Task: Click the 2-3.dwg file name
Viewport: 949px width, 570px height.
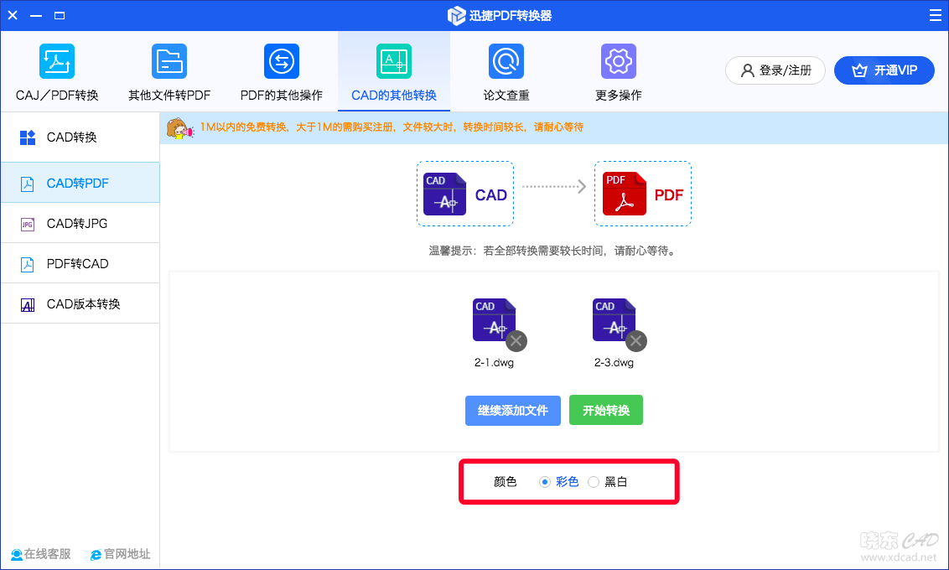Action: pyautogui.click(x=614, y=362)
